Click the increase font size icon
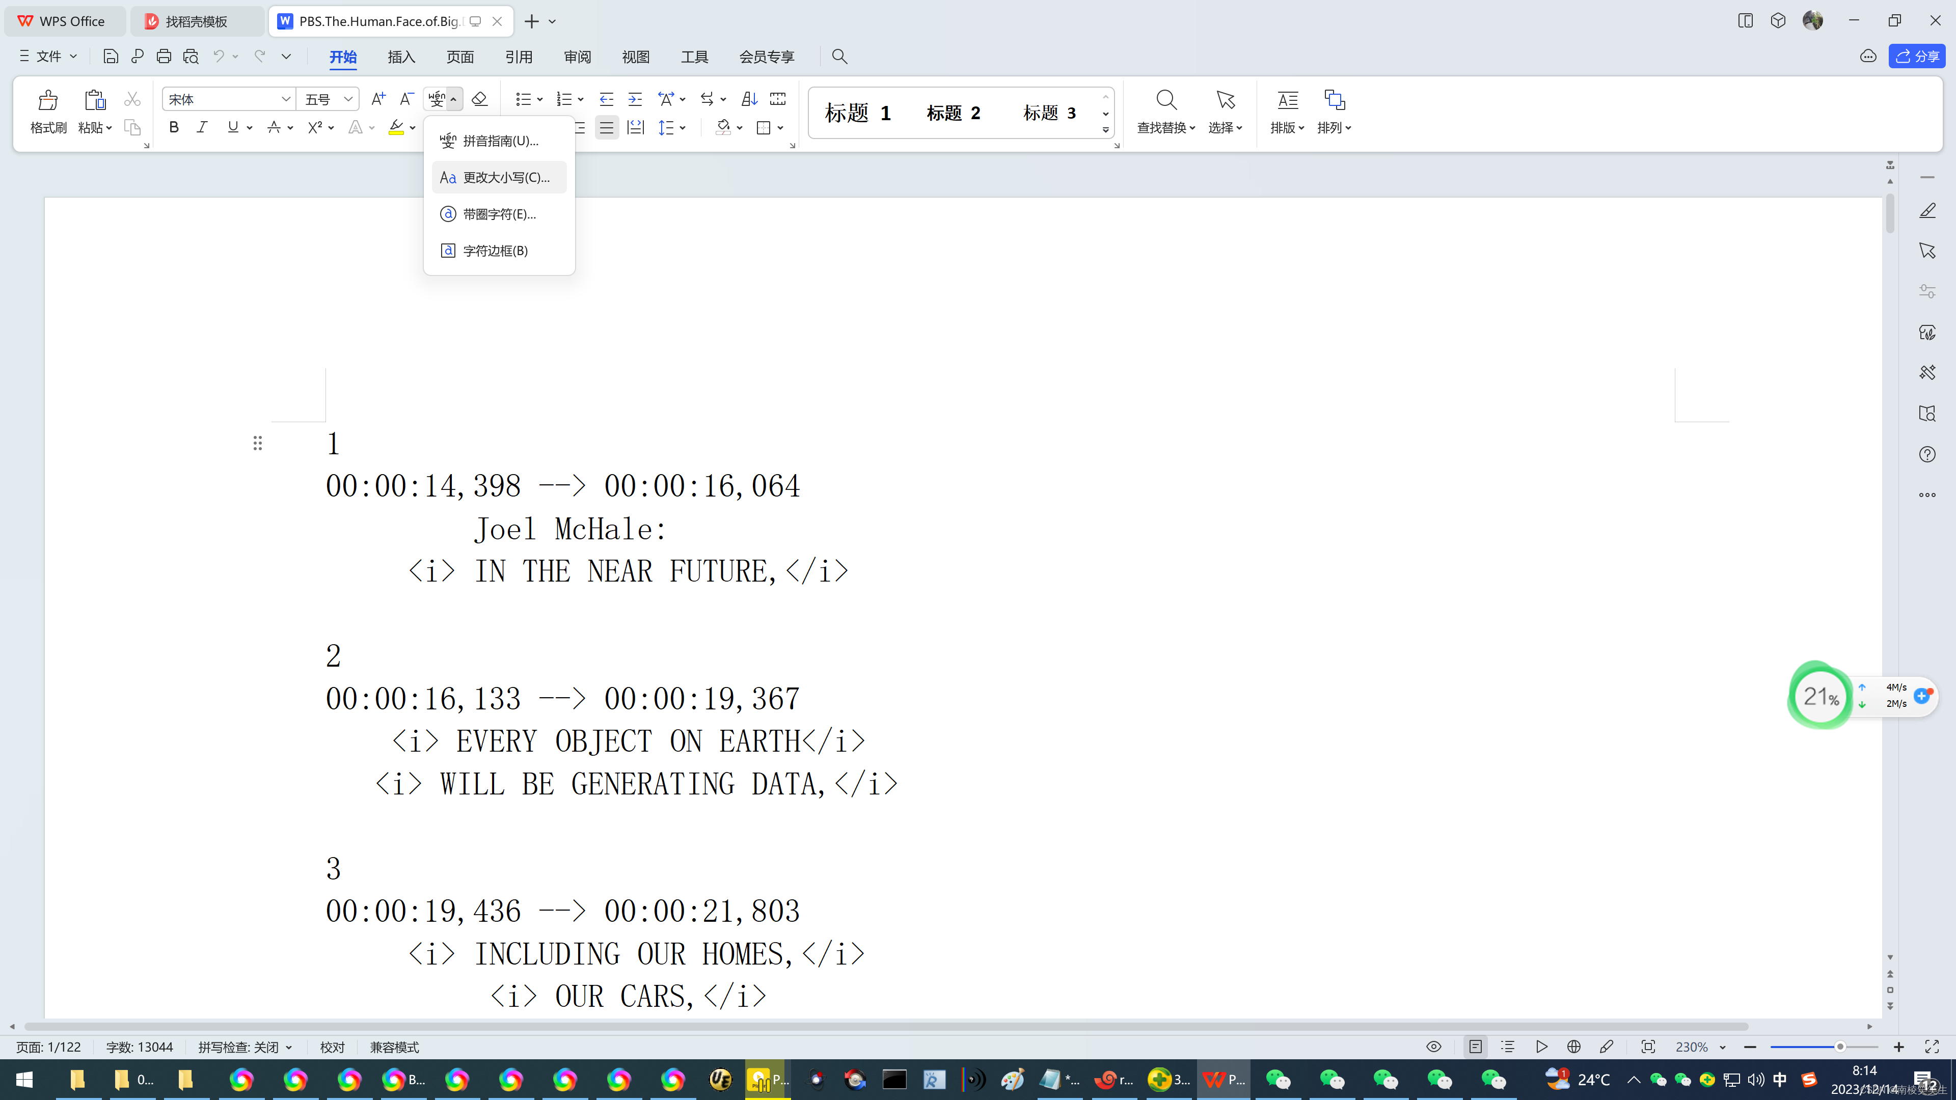1956x1100 pixels. pyautogui.click(x=377, y=99)
